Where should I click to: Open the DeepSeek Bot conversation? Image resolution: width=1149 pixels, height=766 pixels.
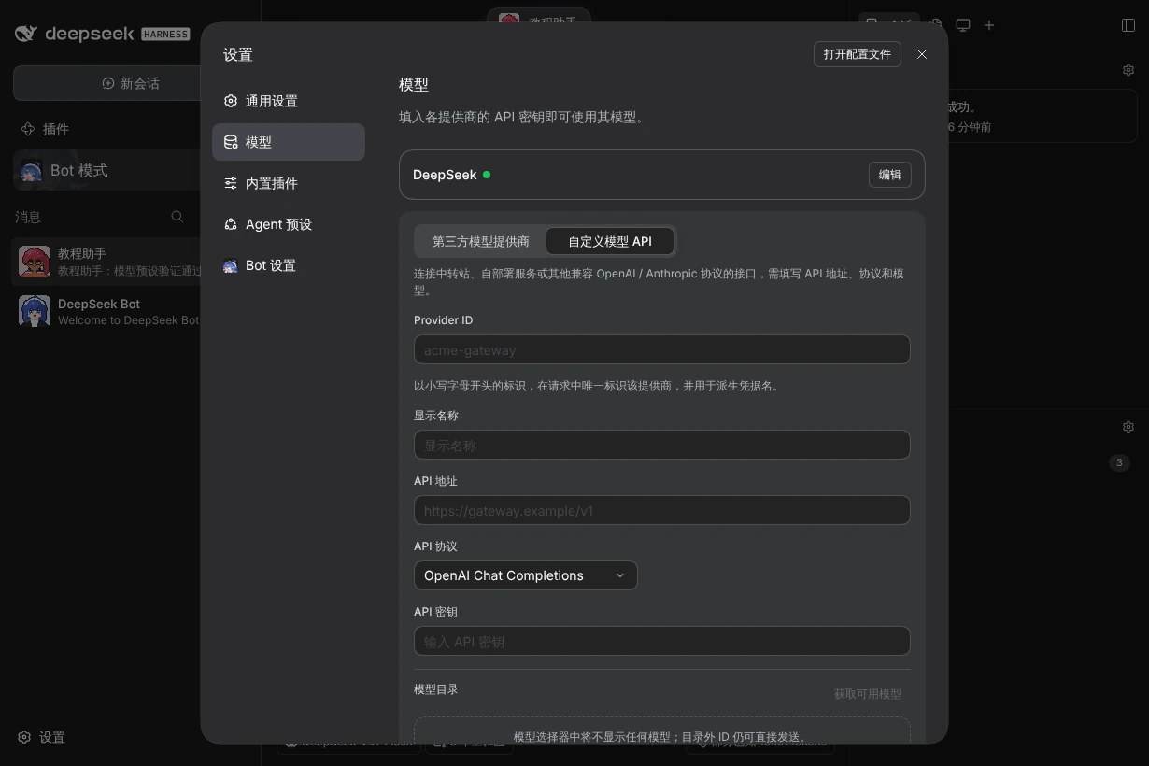tap(106, 311)
